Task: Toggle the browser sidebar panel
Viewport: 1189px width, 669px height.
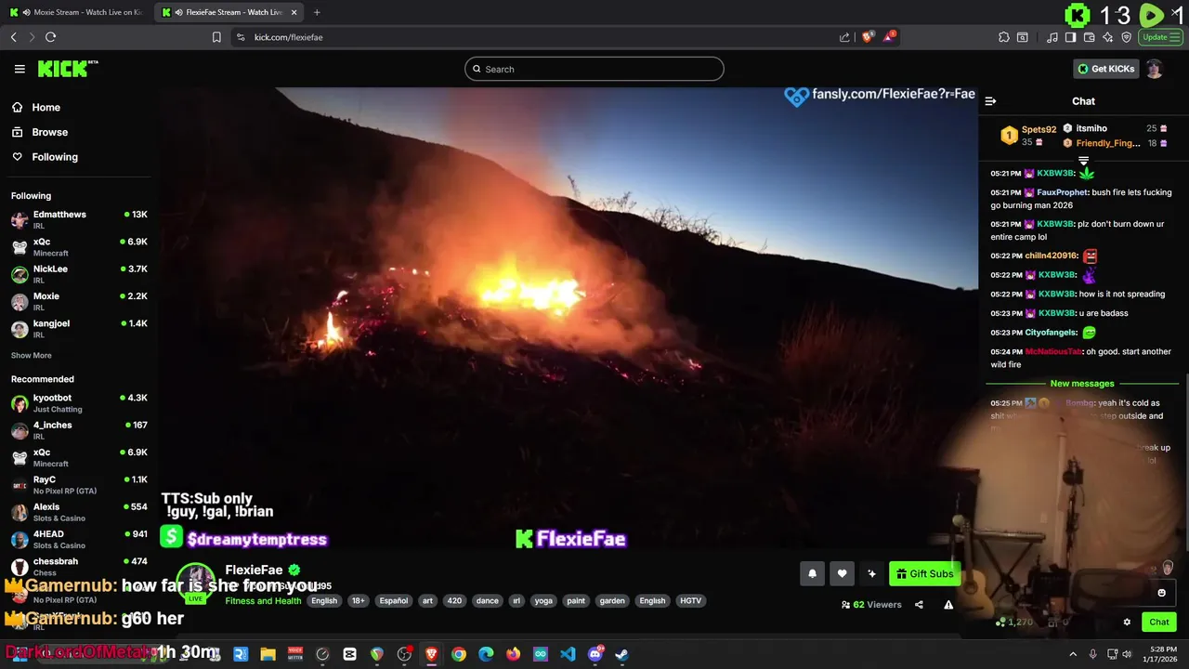Action: [x=1070, y=37]
